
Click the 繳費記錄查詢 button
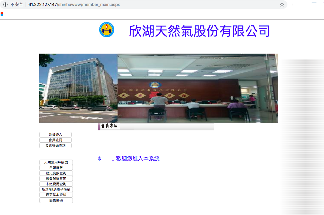point(56,179)
